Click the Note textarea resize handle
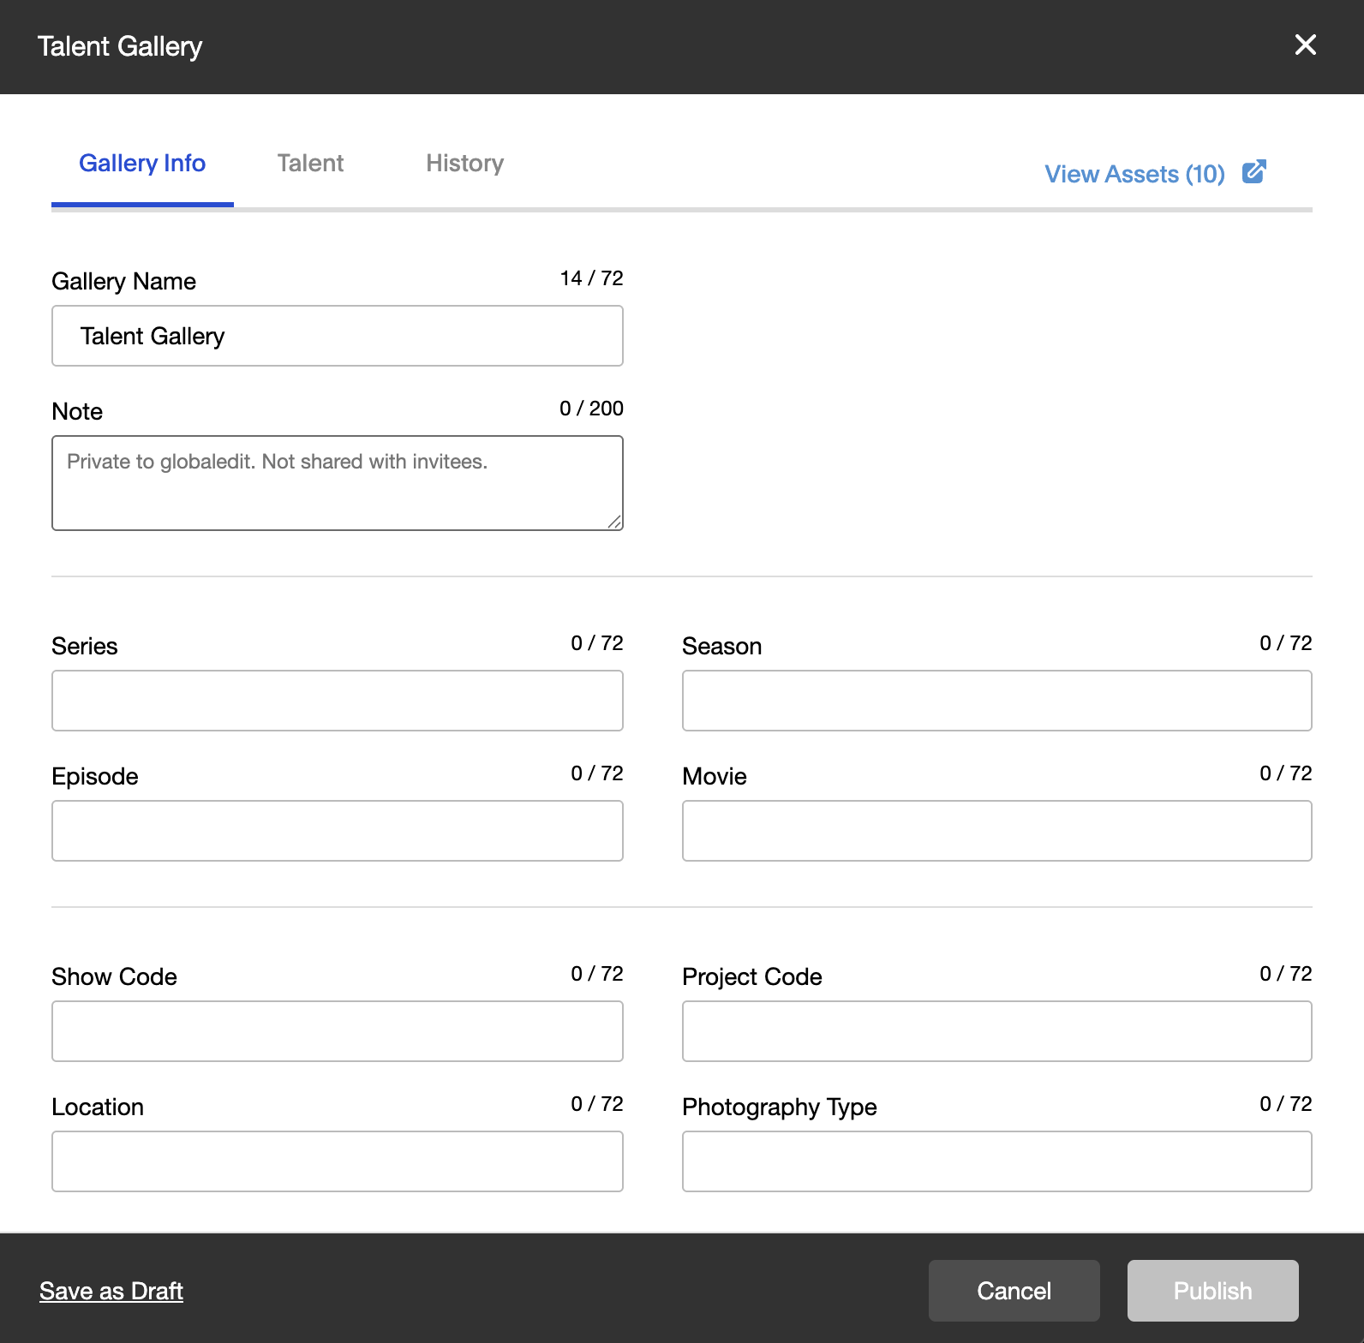The width and height of the screenshot is (1364, 1343). pos(614,522)
